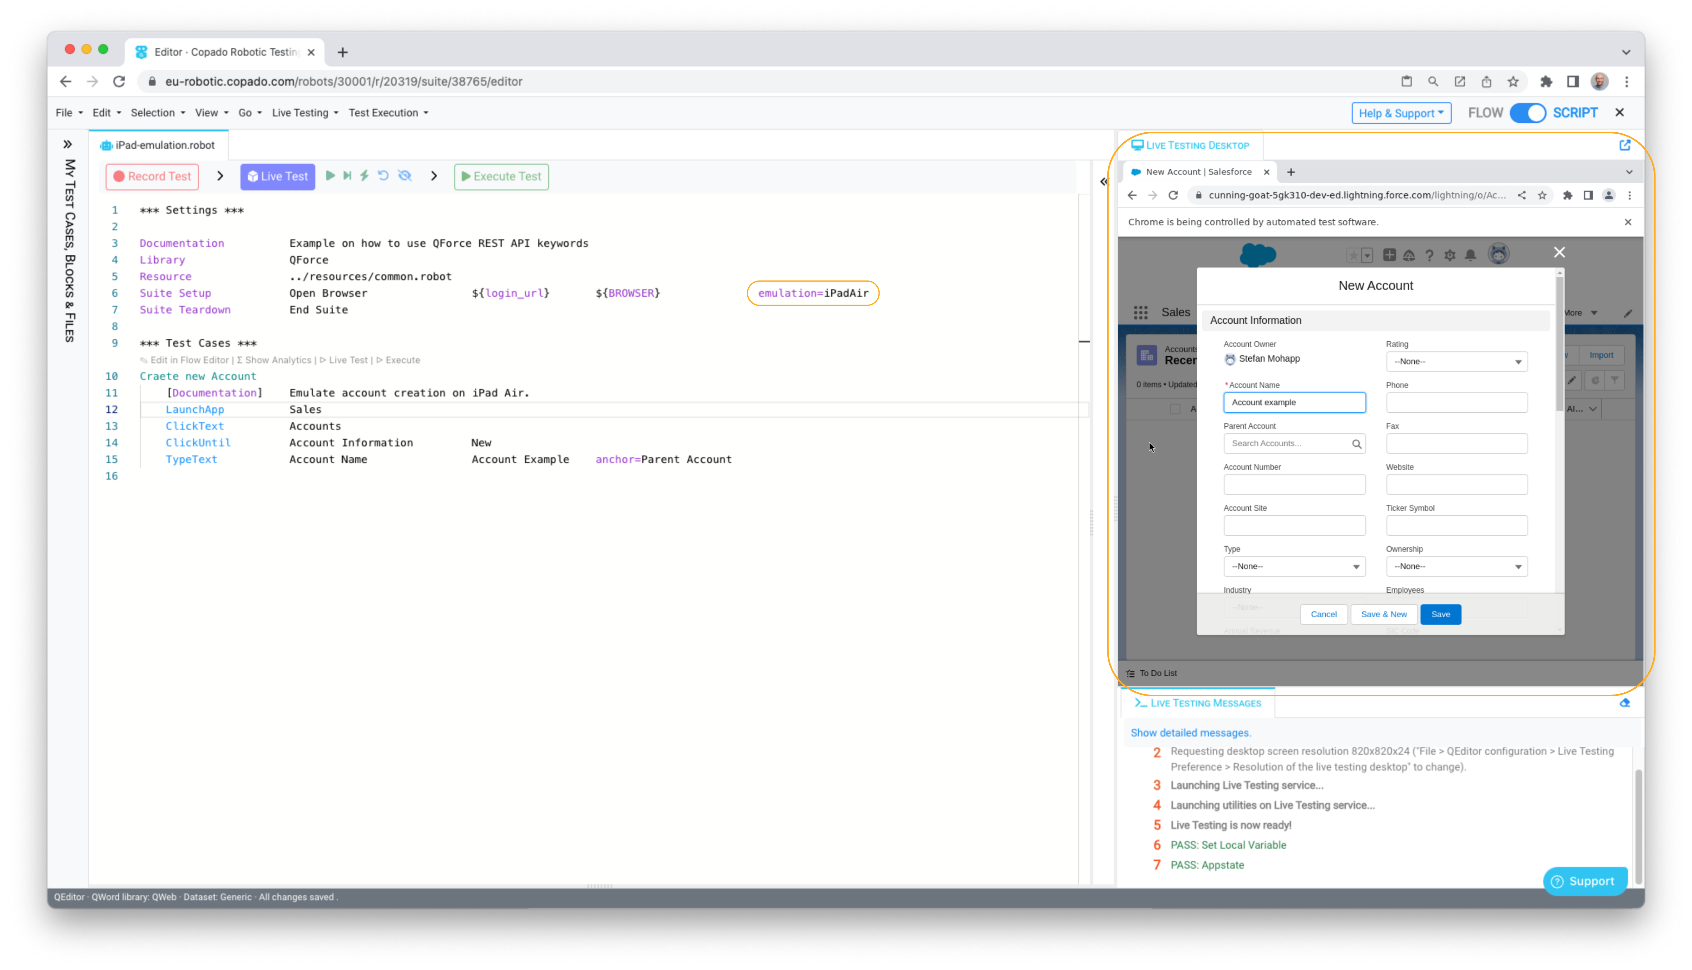
Task: Click the green lightning bolt icon
Action: (365, 176)
